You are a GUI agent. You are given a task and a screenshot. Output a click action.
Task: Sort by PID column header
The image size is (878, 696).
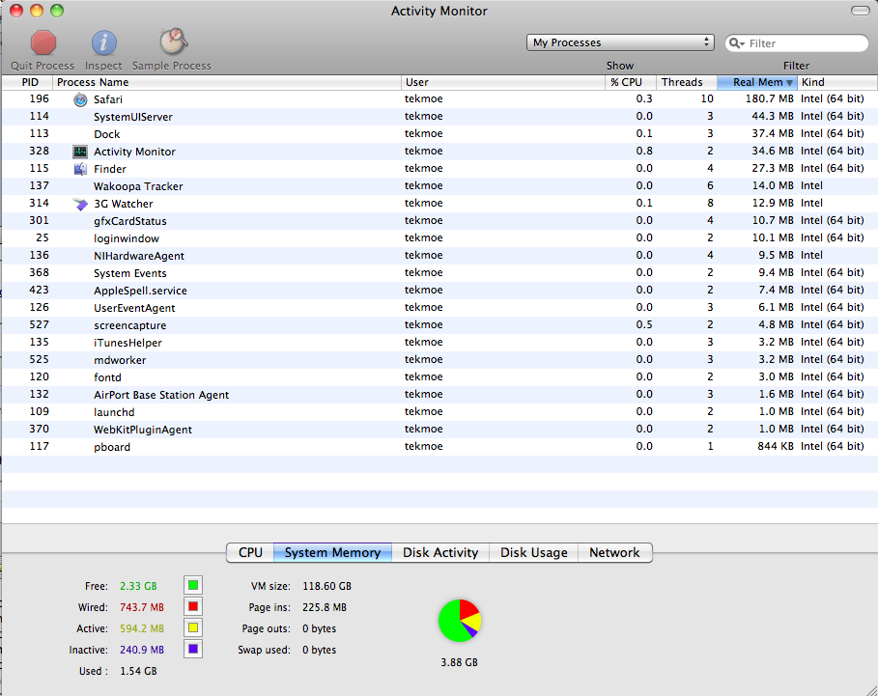28,82
